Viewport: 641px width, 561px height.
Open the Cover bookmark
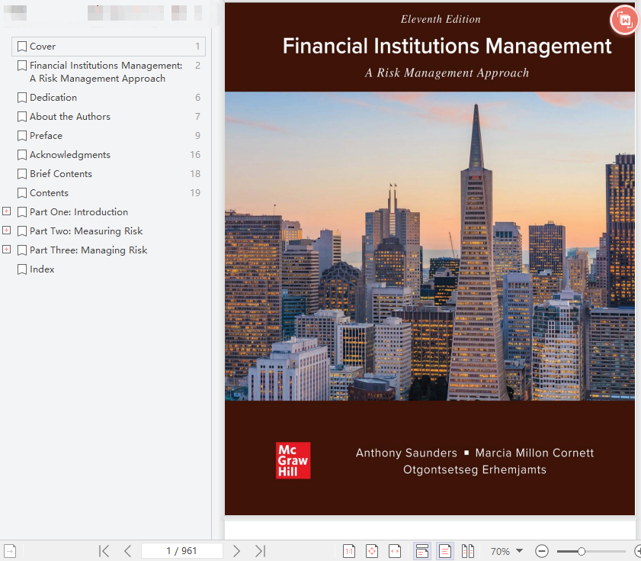point(108,47)
